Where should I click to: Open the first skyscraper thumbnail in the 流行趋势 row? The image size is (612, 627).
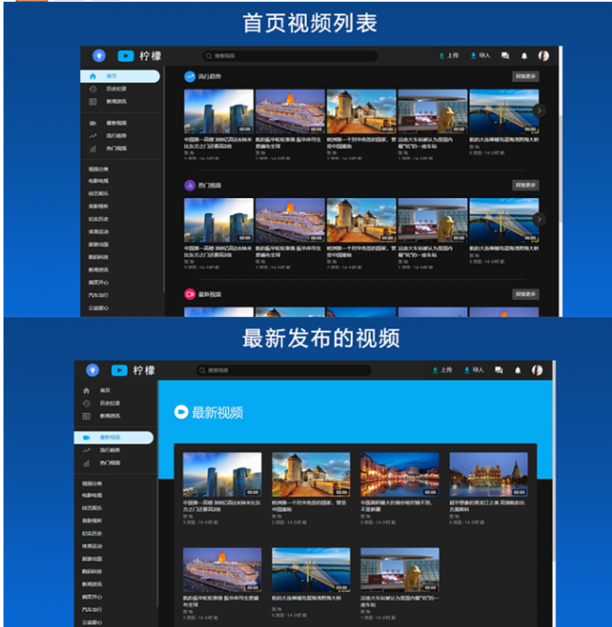pos(218,111)
